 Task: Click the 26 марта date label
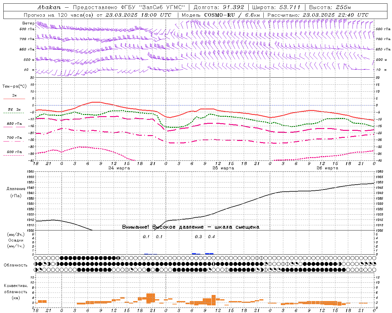[327, 168]
